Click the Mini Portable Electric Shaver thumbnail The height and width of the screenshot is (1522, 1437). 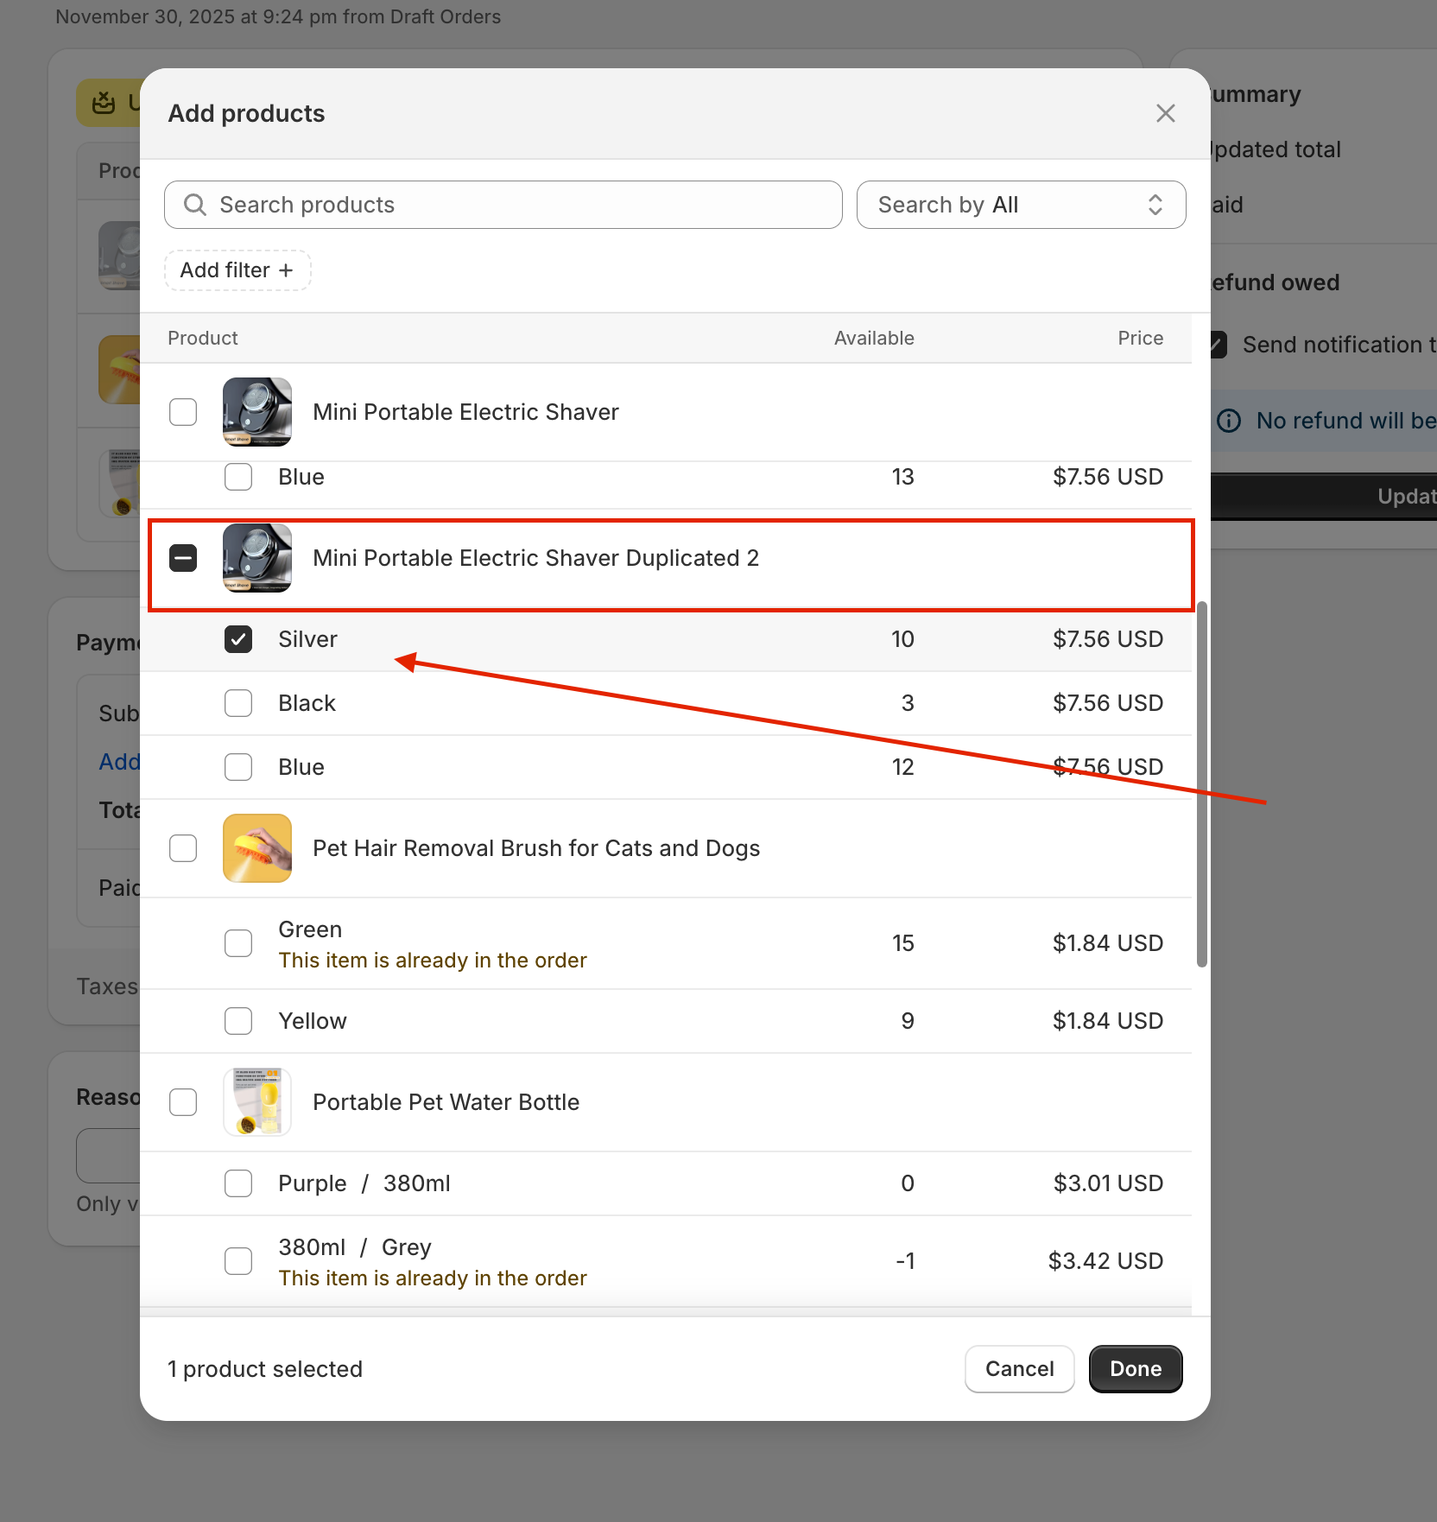click(257, 412)
